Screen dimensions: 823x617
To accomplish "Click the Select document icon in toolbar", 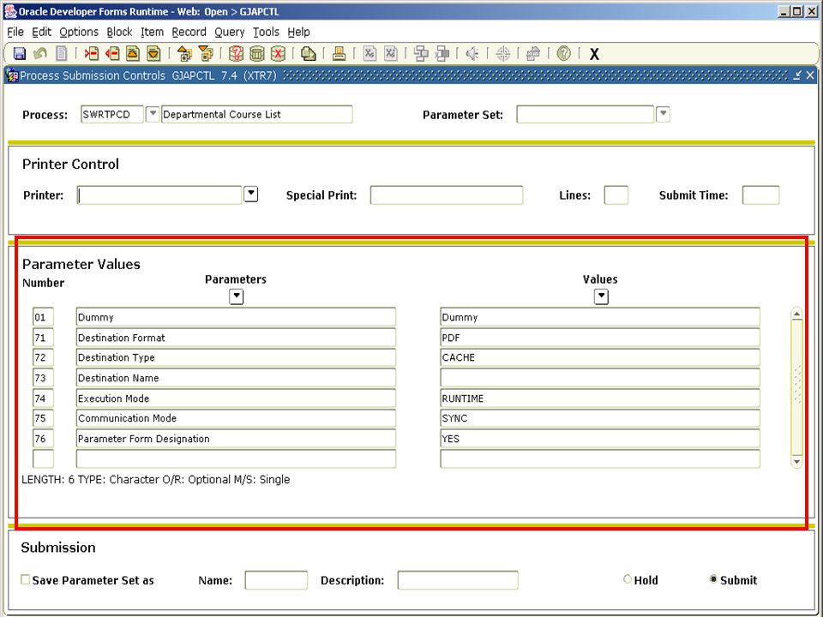I will pyautogui.click(x=62, y=53).
